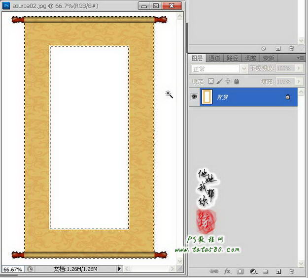This screenshot has width=308, height=278.
Task: Click the 填充 100% value field
Action: 285,81
